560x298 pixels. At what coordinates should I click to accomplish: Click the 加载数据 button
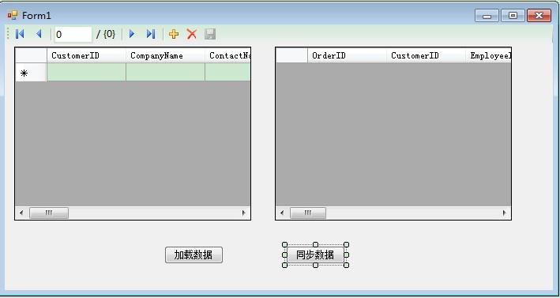click(x=194, y=255)
